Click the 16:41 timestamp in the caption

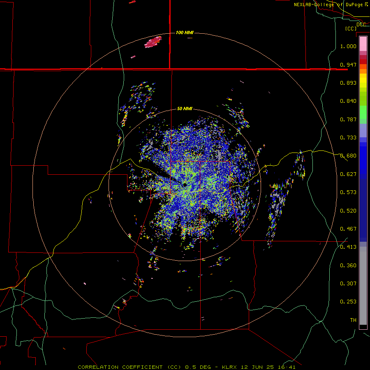(x=287, y=367)
